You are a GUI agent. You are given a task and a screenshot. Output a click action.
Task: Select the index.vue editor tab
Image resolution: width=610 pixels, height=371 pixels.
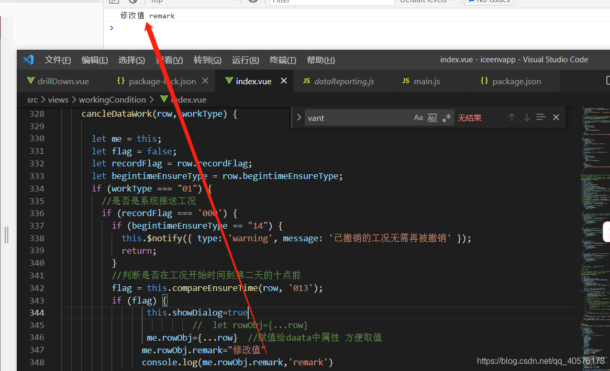coord(253,81)
